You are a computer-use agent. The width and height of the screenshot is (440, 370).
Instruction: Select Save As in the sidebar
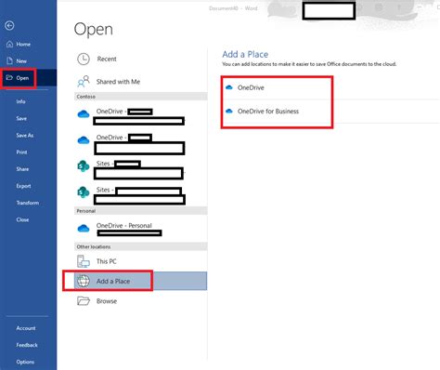click(x=25, y=136)
